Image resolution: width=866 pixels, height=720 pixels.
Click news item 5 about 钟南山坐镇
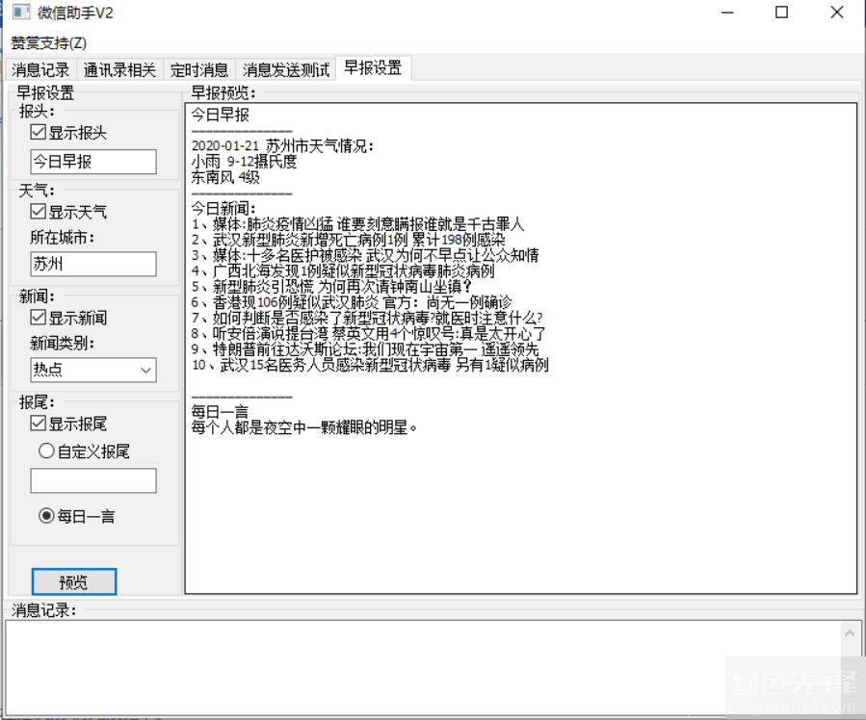pyautogui.click(x=331, y=286)
